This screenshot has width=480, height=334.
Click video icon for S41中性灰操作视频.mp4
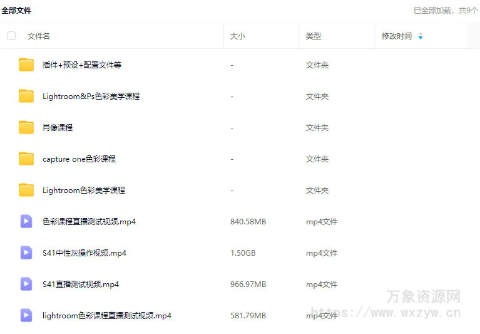point(26,253)
